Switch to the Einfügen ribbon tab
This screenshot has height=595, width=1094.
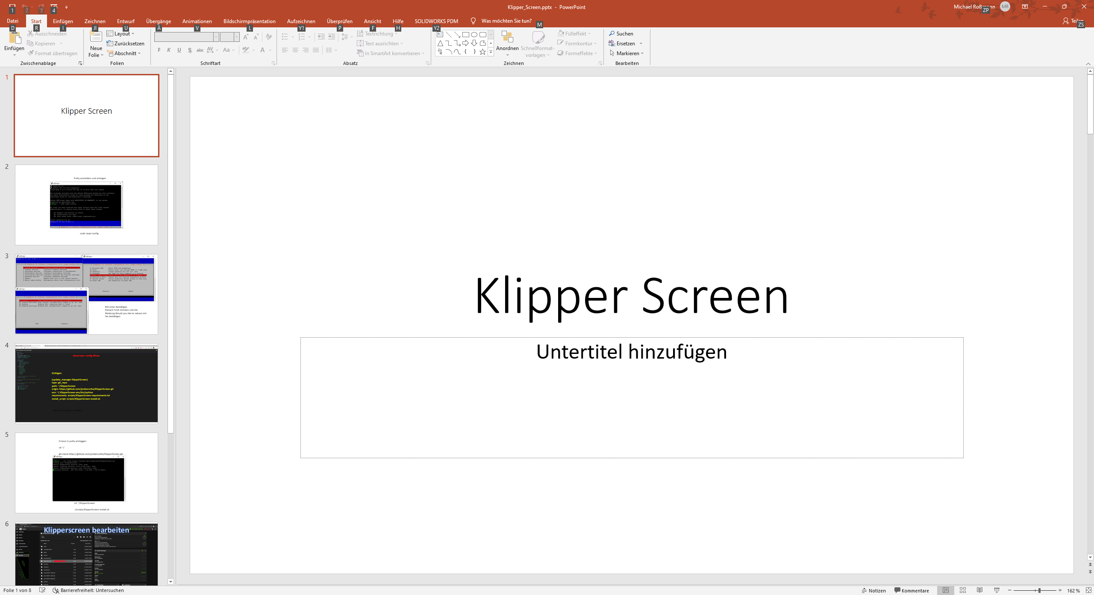(63, 21)
